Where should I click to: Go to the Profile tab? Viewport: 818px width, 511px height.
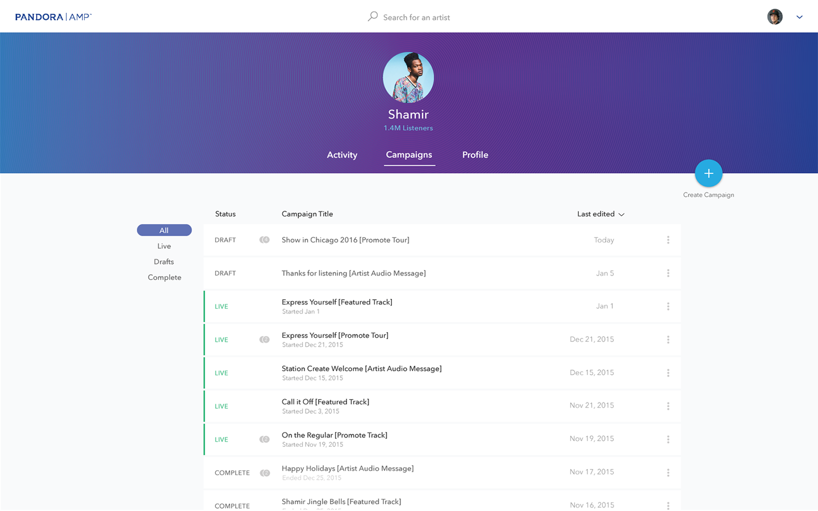tap(475, 154)
